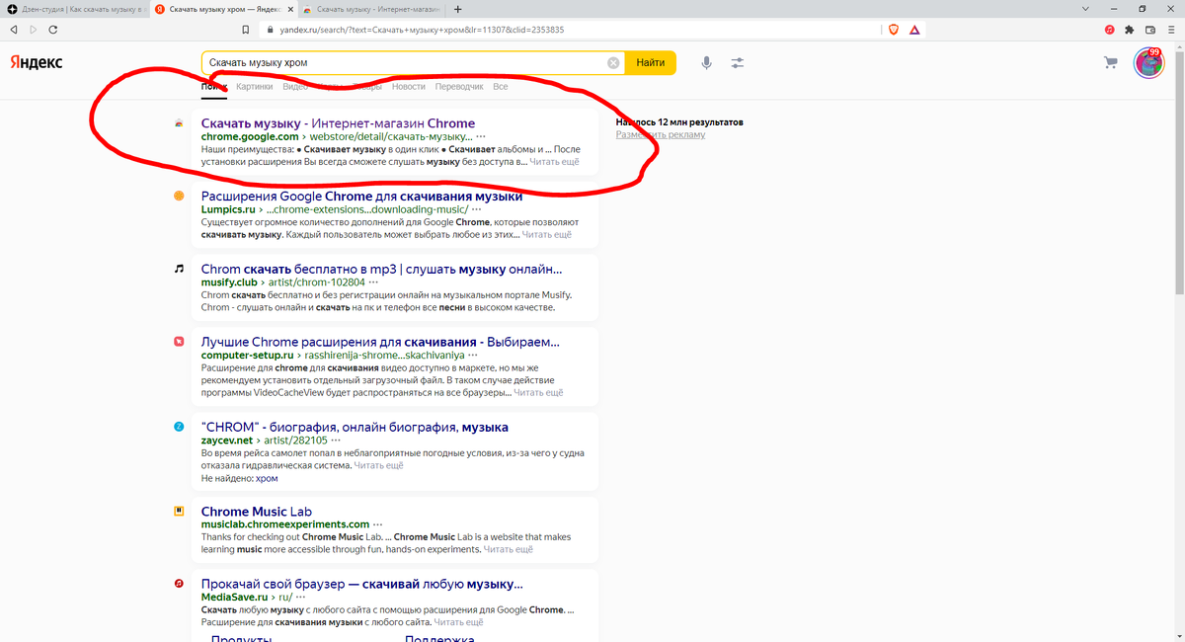Open the browser hamburger main menu
The image size is (1185, 642).
pos(1170,30)
